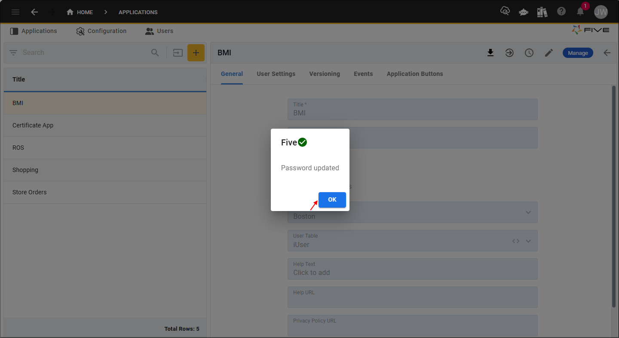Screen dimensions: 619x338
Task: Click the circled arrow deploy icon
Action: coord(509,53)
